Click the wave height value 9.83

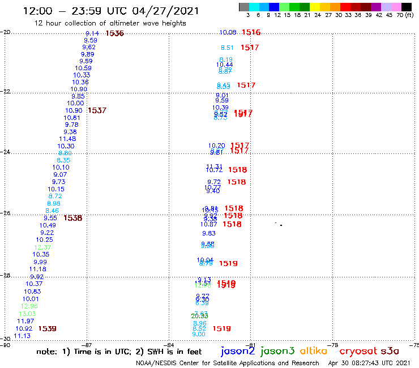[209, 233]
